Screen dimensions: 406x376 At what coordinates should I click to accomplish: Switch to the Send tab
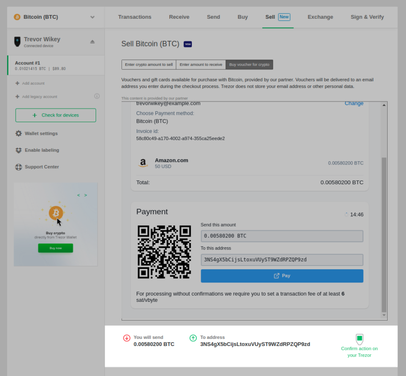click(213, 17)
